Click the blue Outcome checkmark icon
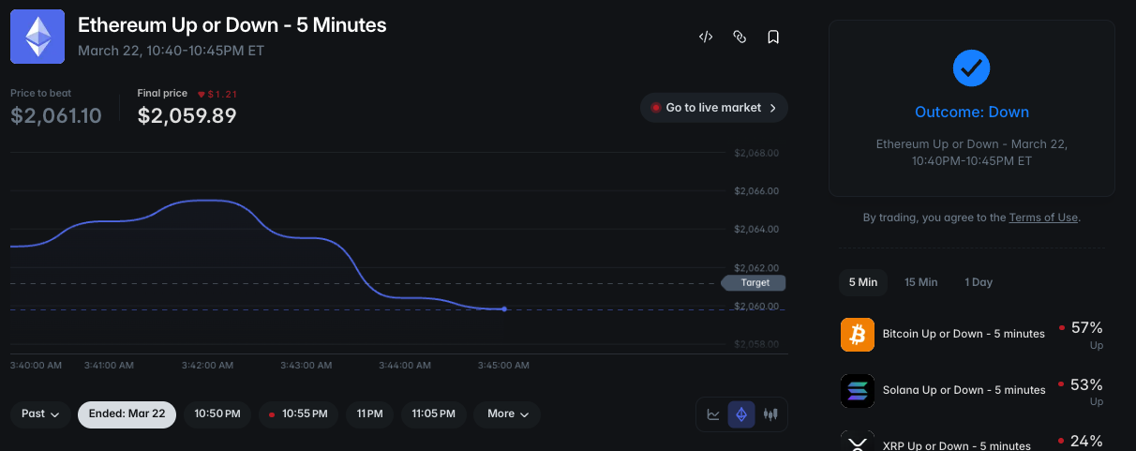Screen dimensions: 1136x451 click(971, 68)
